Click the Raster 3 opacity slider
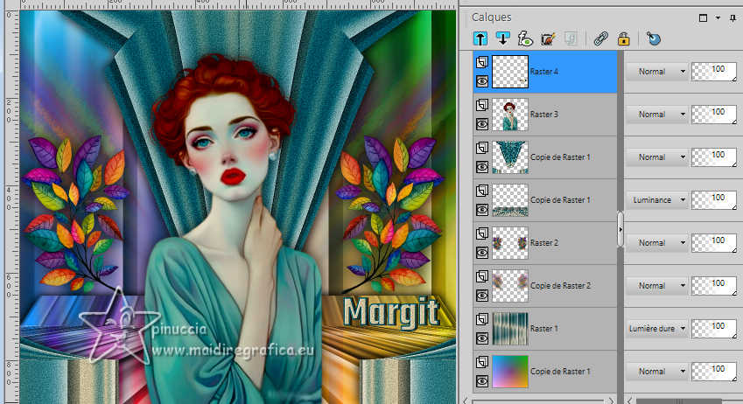The height and width of the screenshot is (404, 743). 714,115
